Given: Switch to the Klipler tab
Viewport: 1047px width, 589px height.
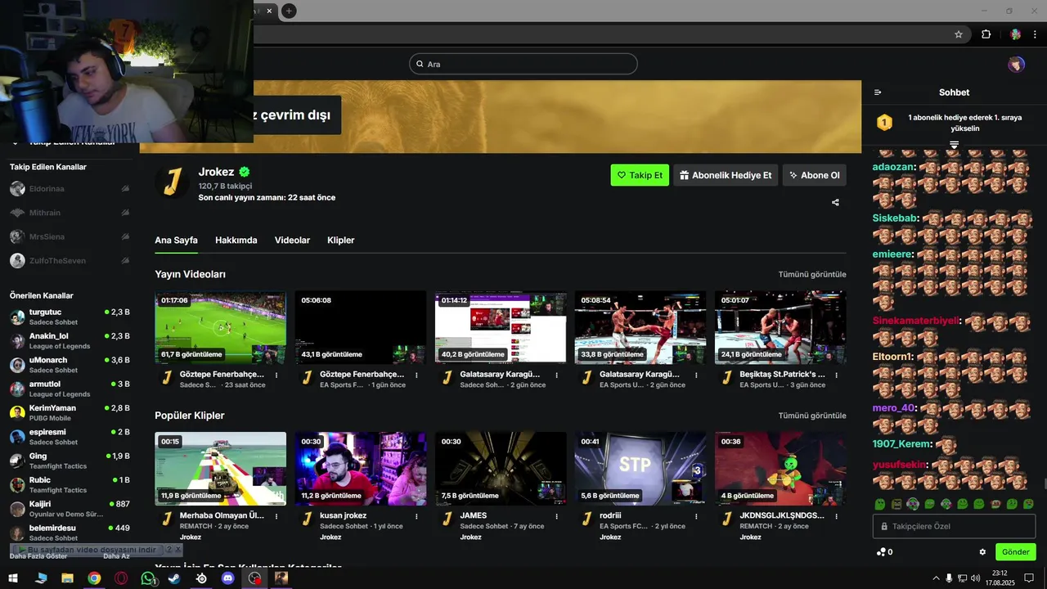Looking at the screenshot, I should coord(341,241).
